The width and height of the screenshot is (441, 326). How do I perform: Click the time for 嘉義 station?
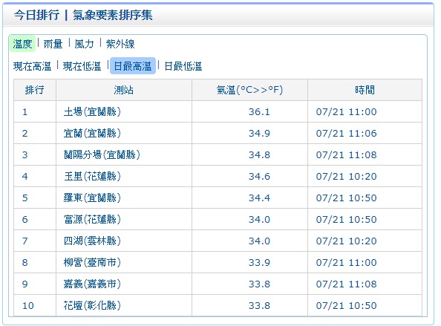(346, 284)
